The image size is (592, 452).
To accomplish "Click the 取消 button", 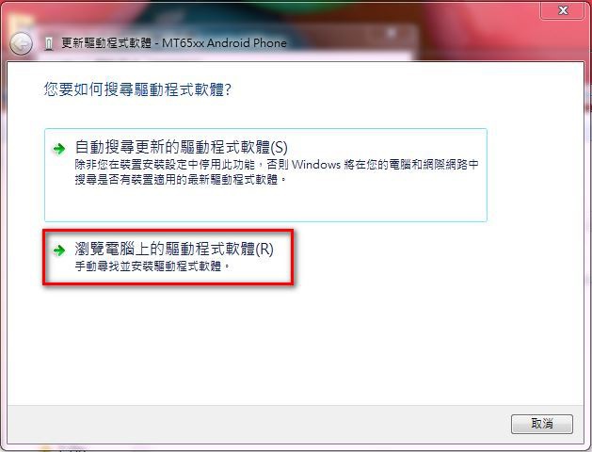I will point(542,424).
